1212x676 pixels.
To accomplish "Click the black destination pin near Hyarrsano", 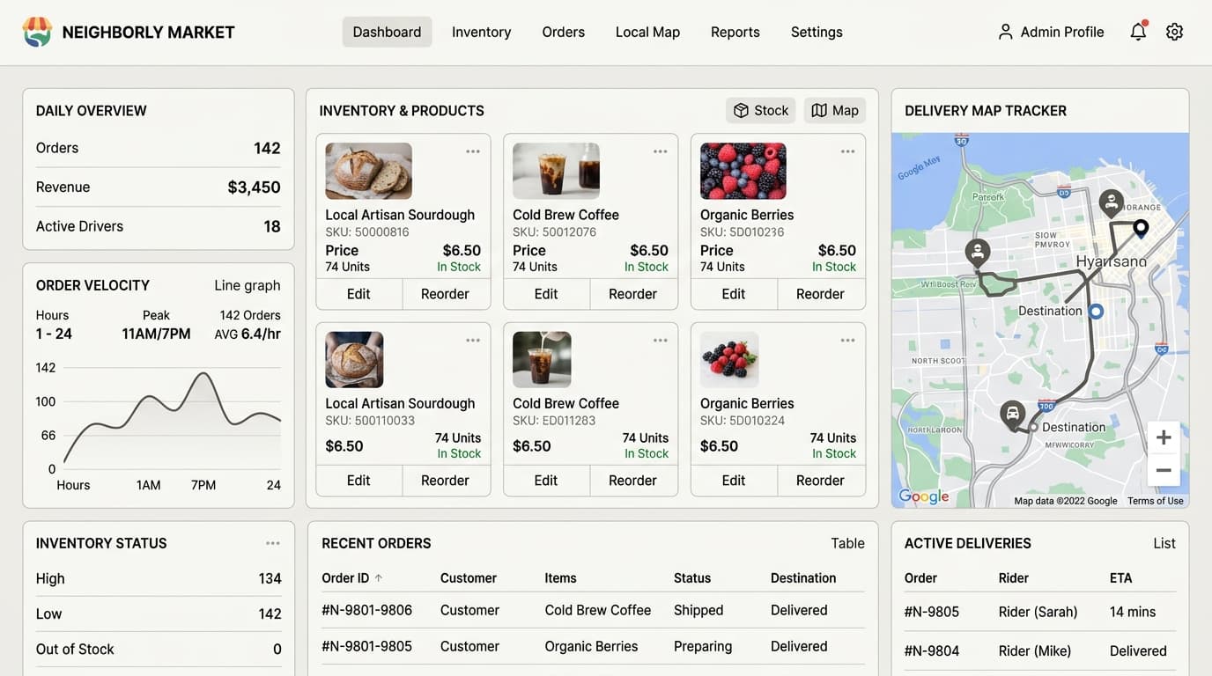I will [1141, 229].
